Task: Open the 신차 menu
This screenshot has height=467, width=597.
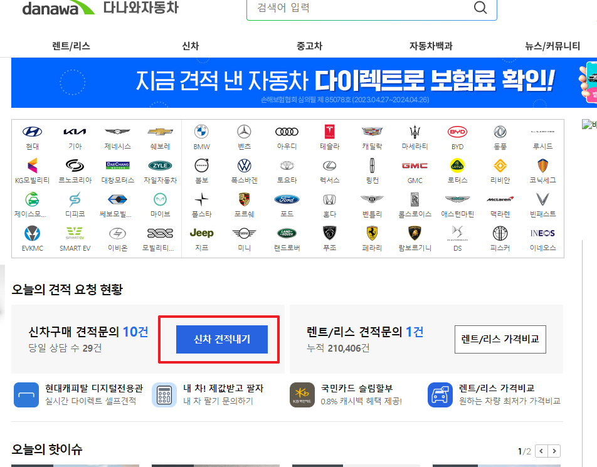Action: click(x=191, y=46)
